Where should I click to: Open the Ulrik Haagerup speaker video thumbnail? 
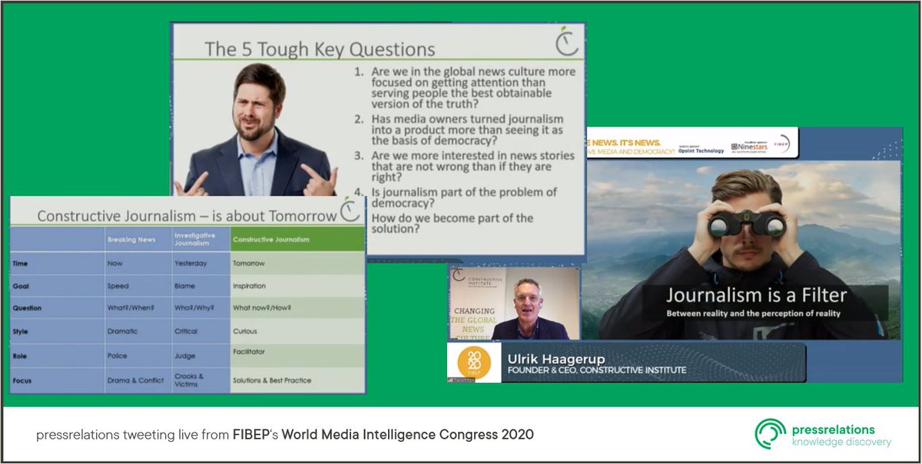(x=513, y=303)
